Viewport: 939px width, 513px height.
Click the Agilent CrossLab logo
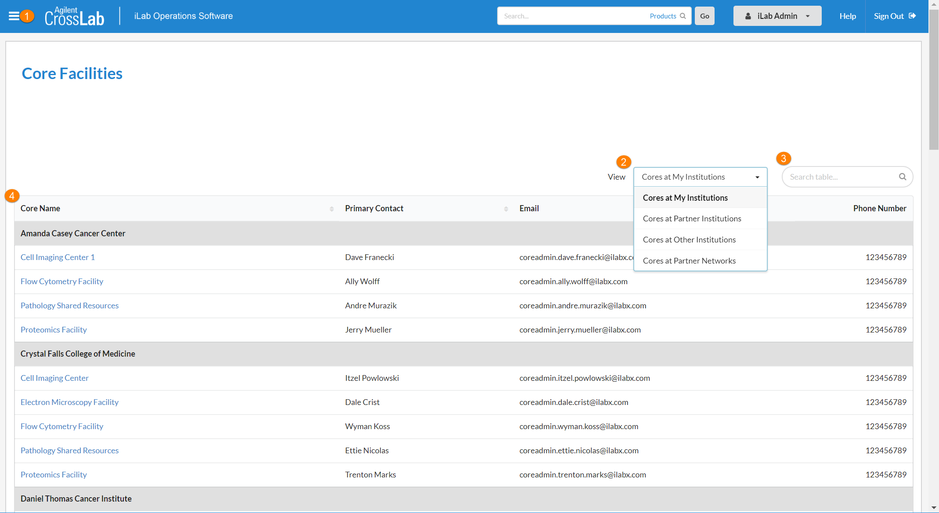click(x=75, y=16)
